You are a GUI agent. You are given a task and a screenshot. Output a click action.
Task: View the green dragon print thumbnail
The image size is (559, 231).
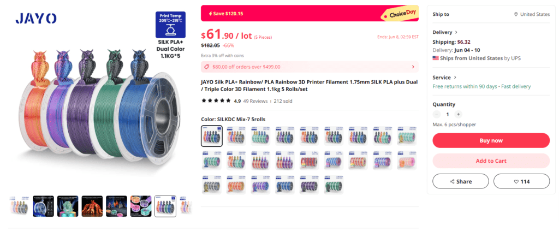pyautogui.click(x=68, y=206)
